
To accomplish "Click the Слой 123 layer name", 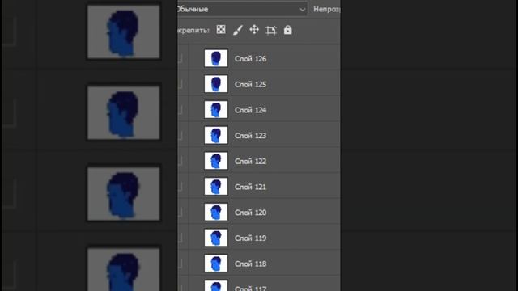I will point(250,136).
